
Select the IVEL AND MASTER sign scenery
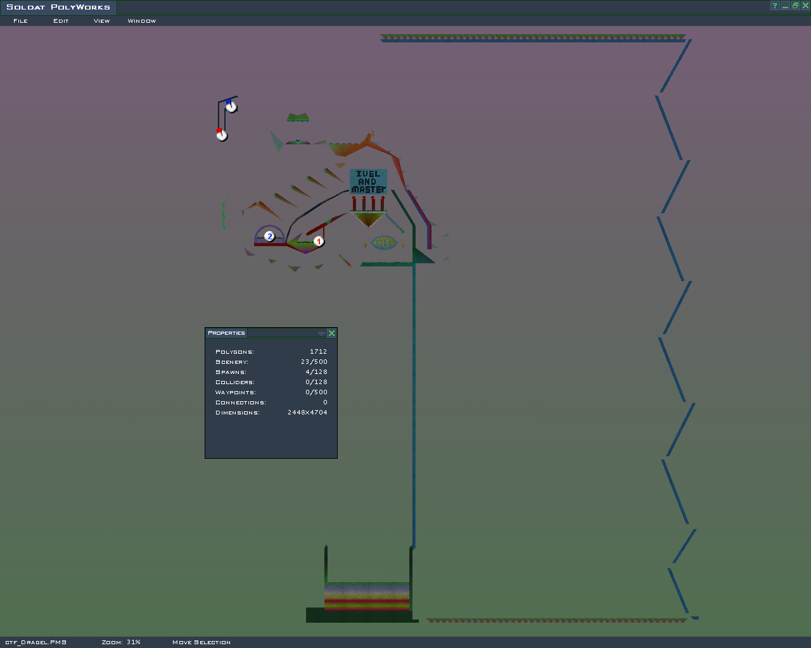pyautogui.click(x=368, y=182)
